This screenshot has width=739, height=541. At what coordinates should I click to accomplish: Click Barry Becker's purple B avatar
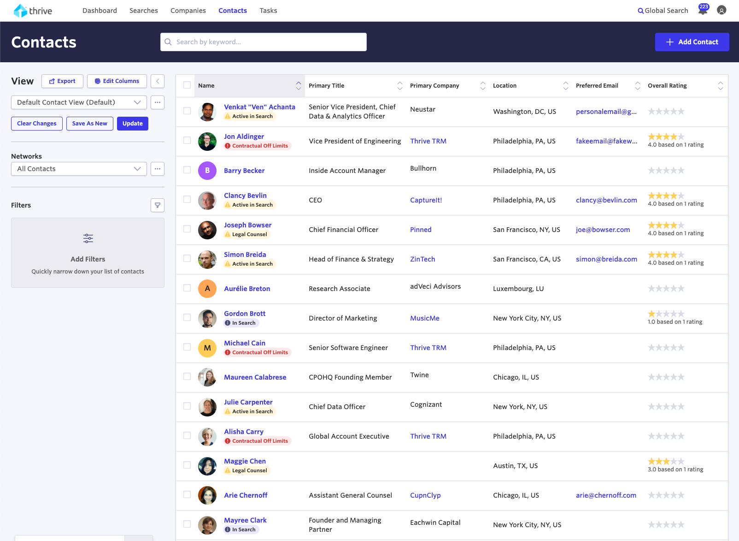[x=207, y=171]
